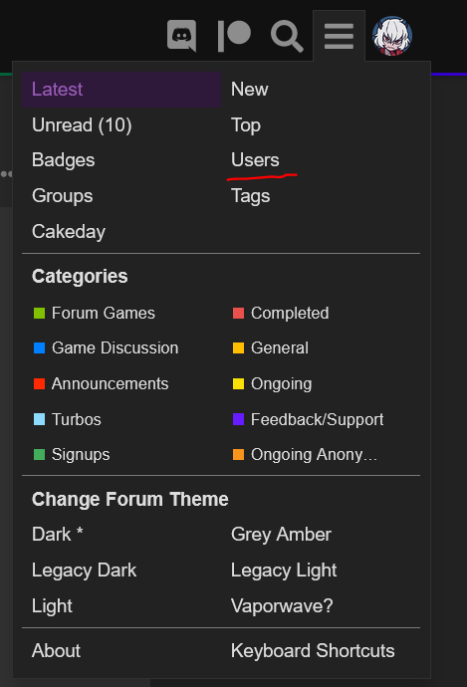Go to the Cakeday page
This screenshot has width=467, height=687.
tap(69, 231)
